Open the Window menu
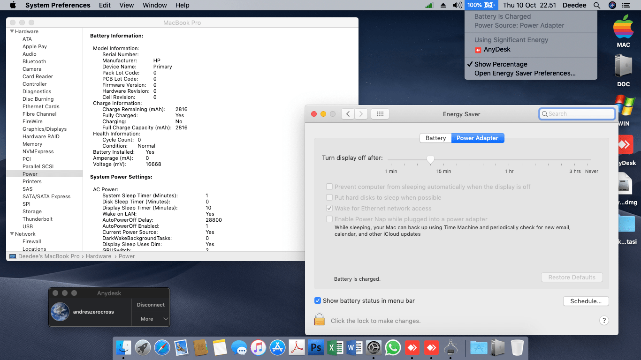 [x=154, y=5]
